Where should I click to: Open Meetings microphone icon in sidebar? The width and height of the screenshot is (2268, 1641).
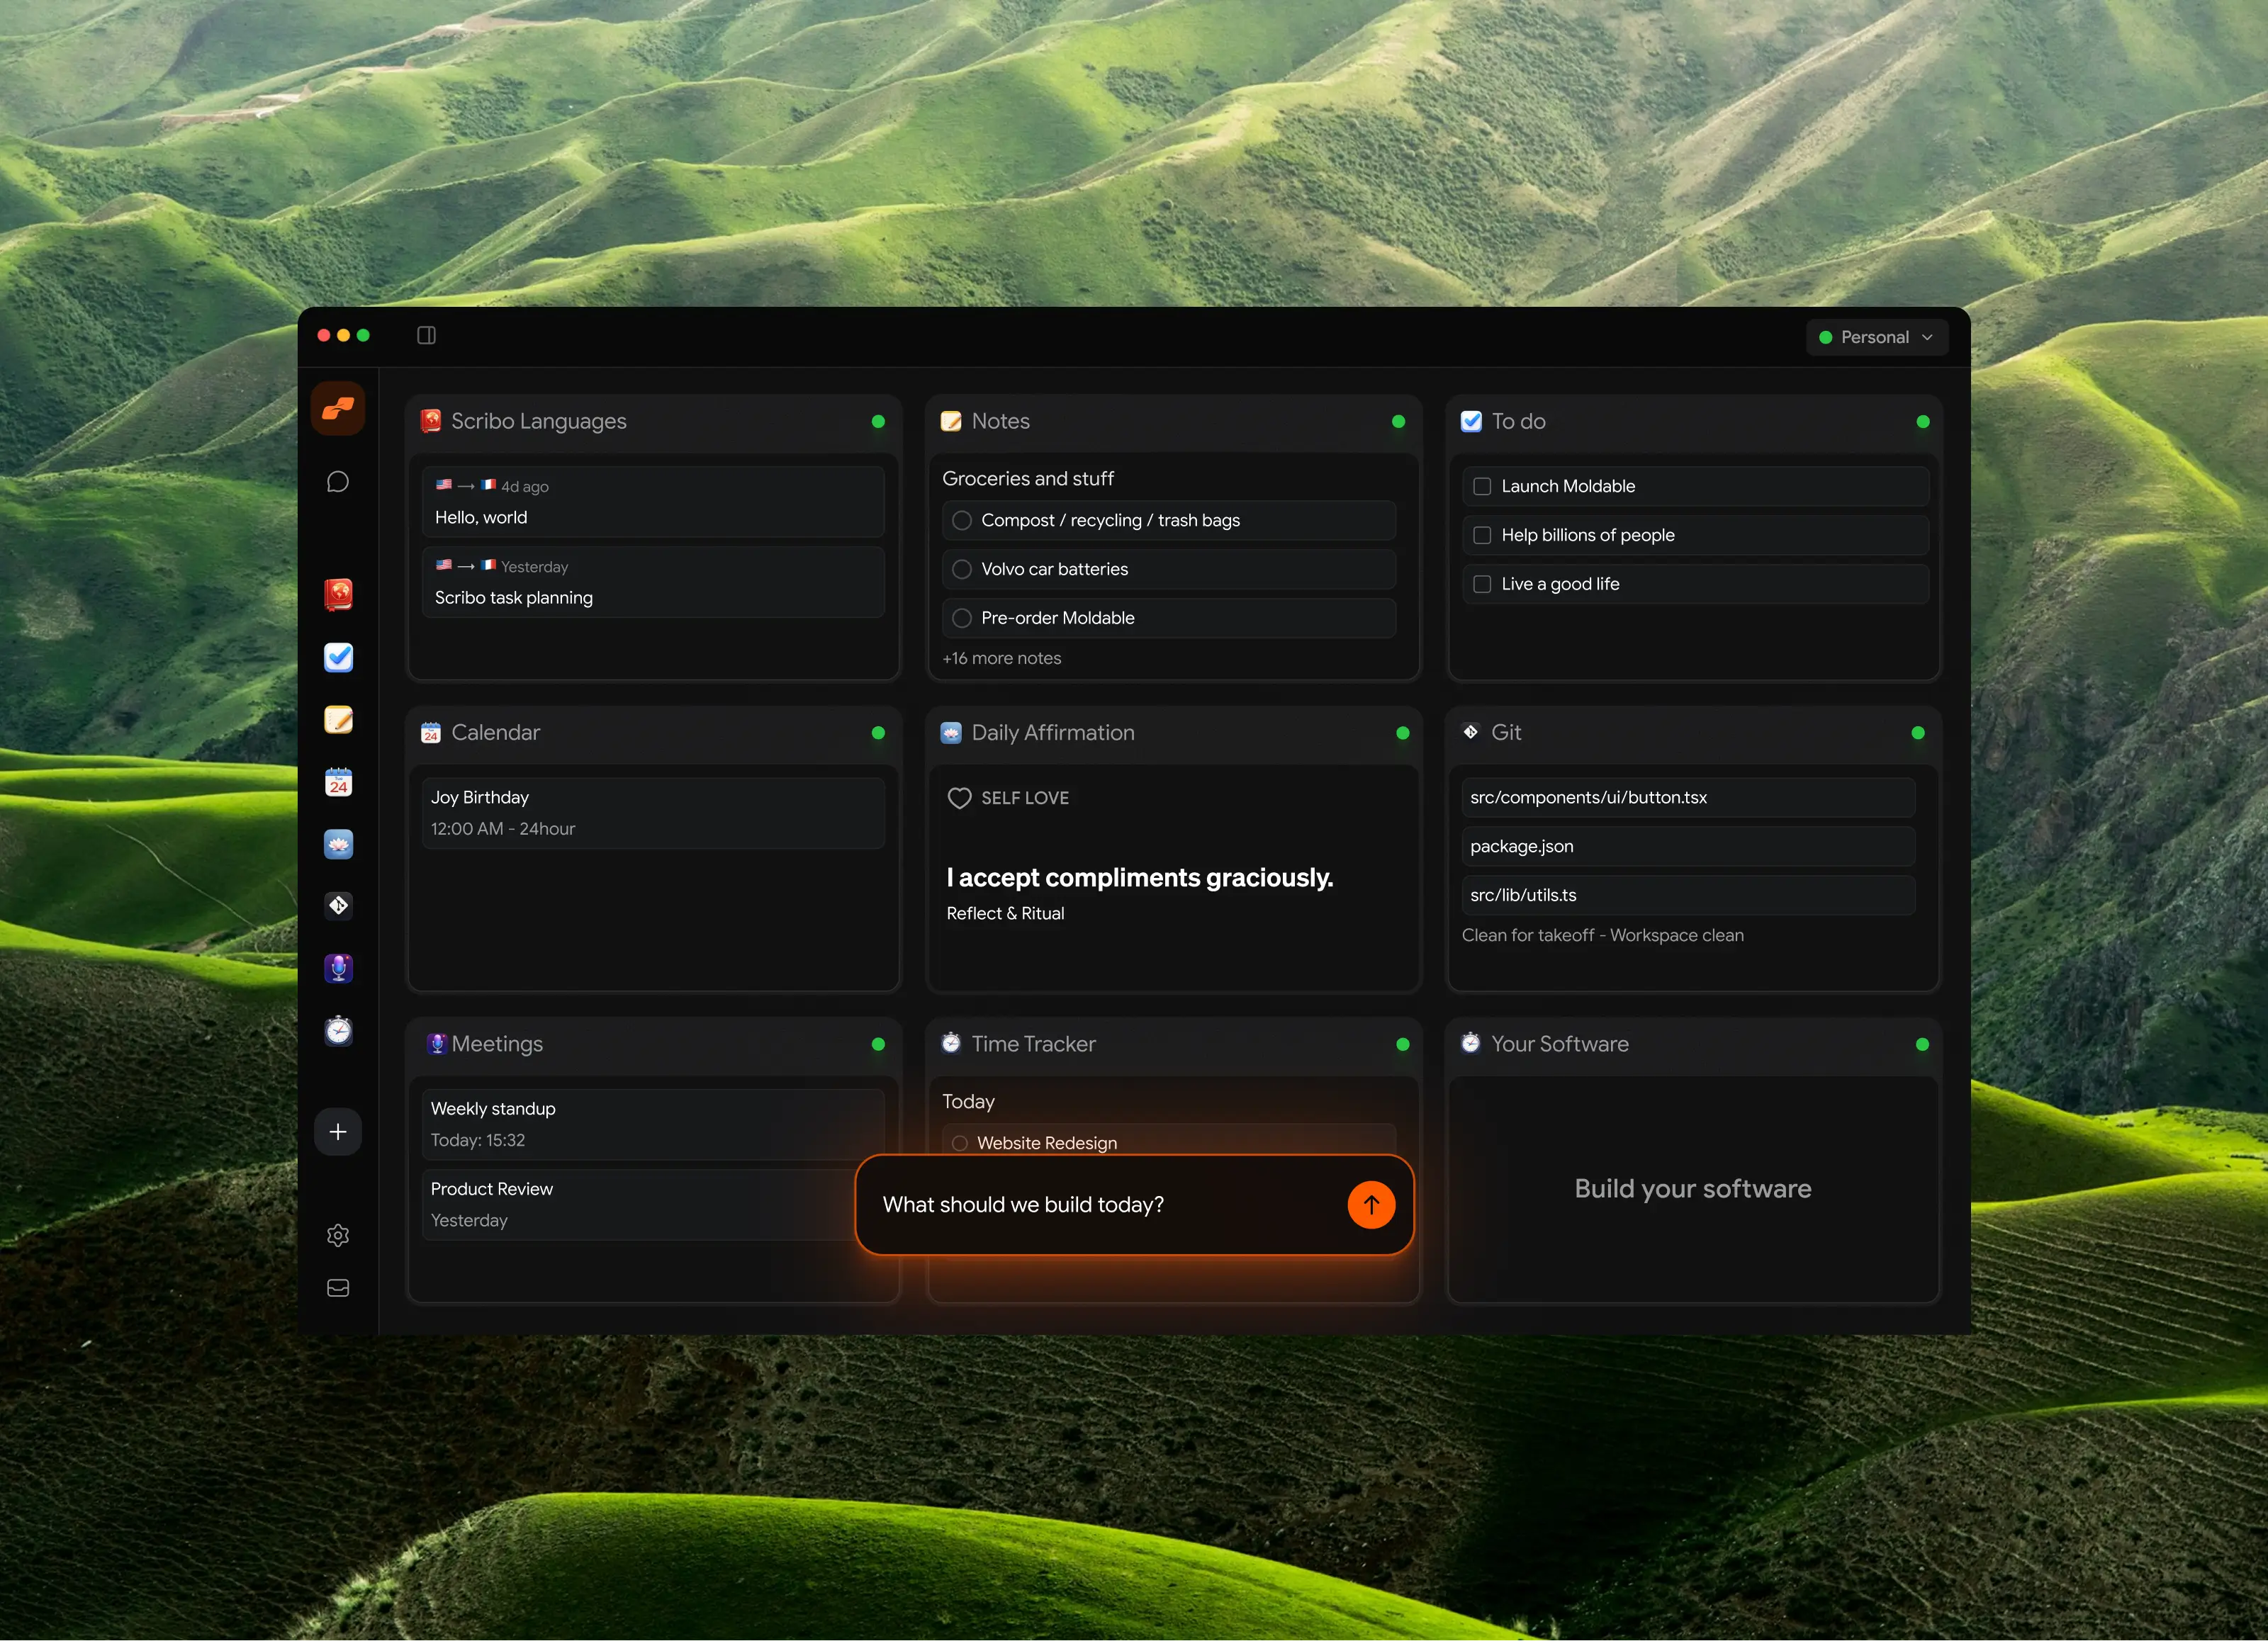[338, 968]
